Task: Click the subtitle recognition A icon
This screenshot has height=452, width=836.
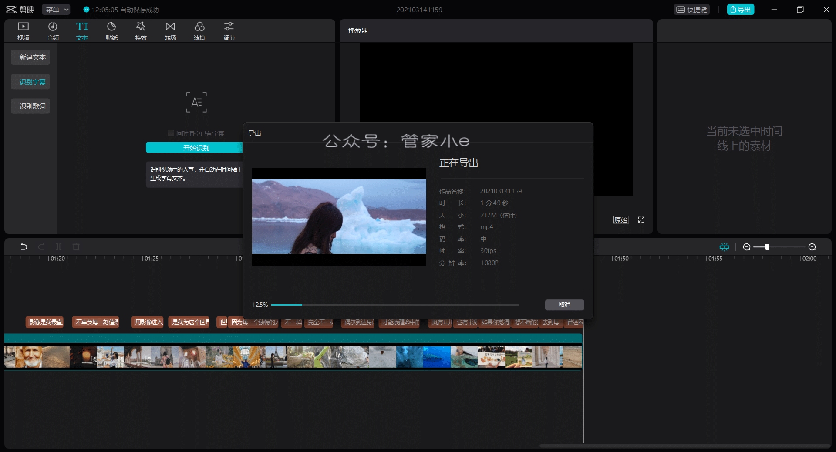Action: [x=196, y=102]
